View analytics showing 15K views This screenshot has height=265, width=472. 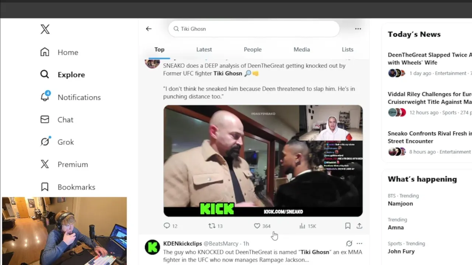click(x=308, y=226)
